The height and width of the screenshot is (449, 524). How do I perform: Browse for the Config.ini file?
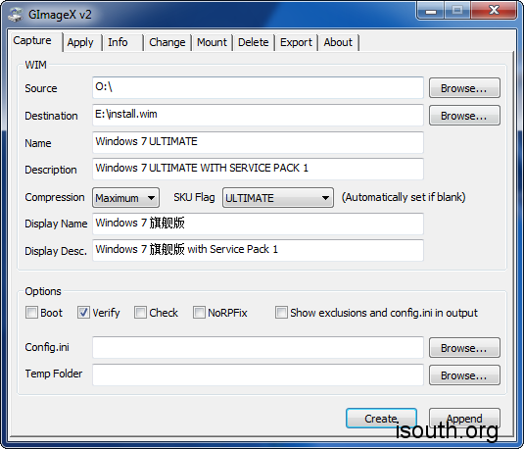click(x=464, y=348)
